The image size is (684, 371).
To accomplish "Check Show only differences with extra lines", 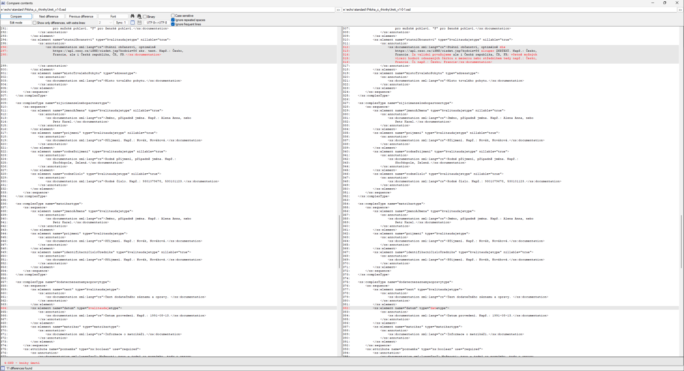I will point(59,23).
